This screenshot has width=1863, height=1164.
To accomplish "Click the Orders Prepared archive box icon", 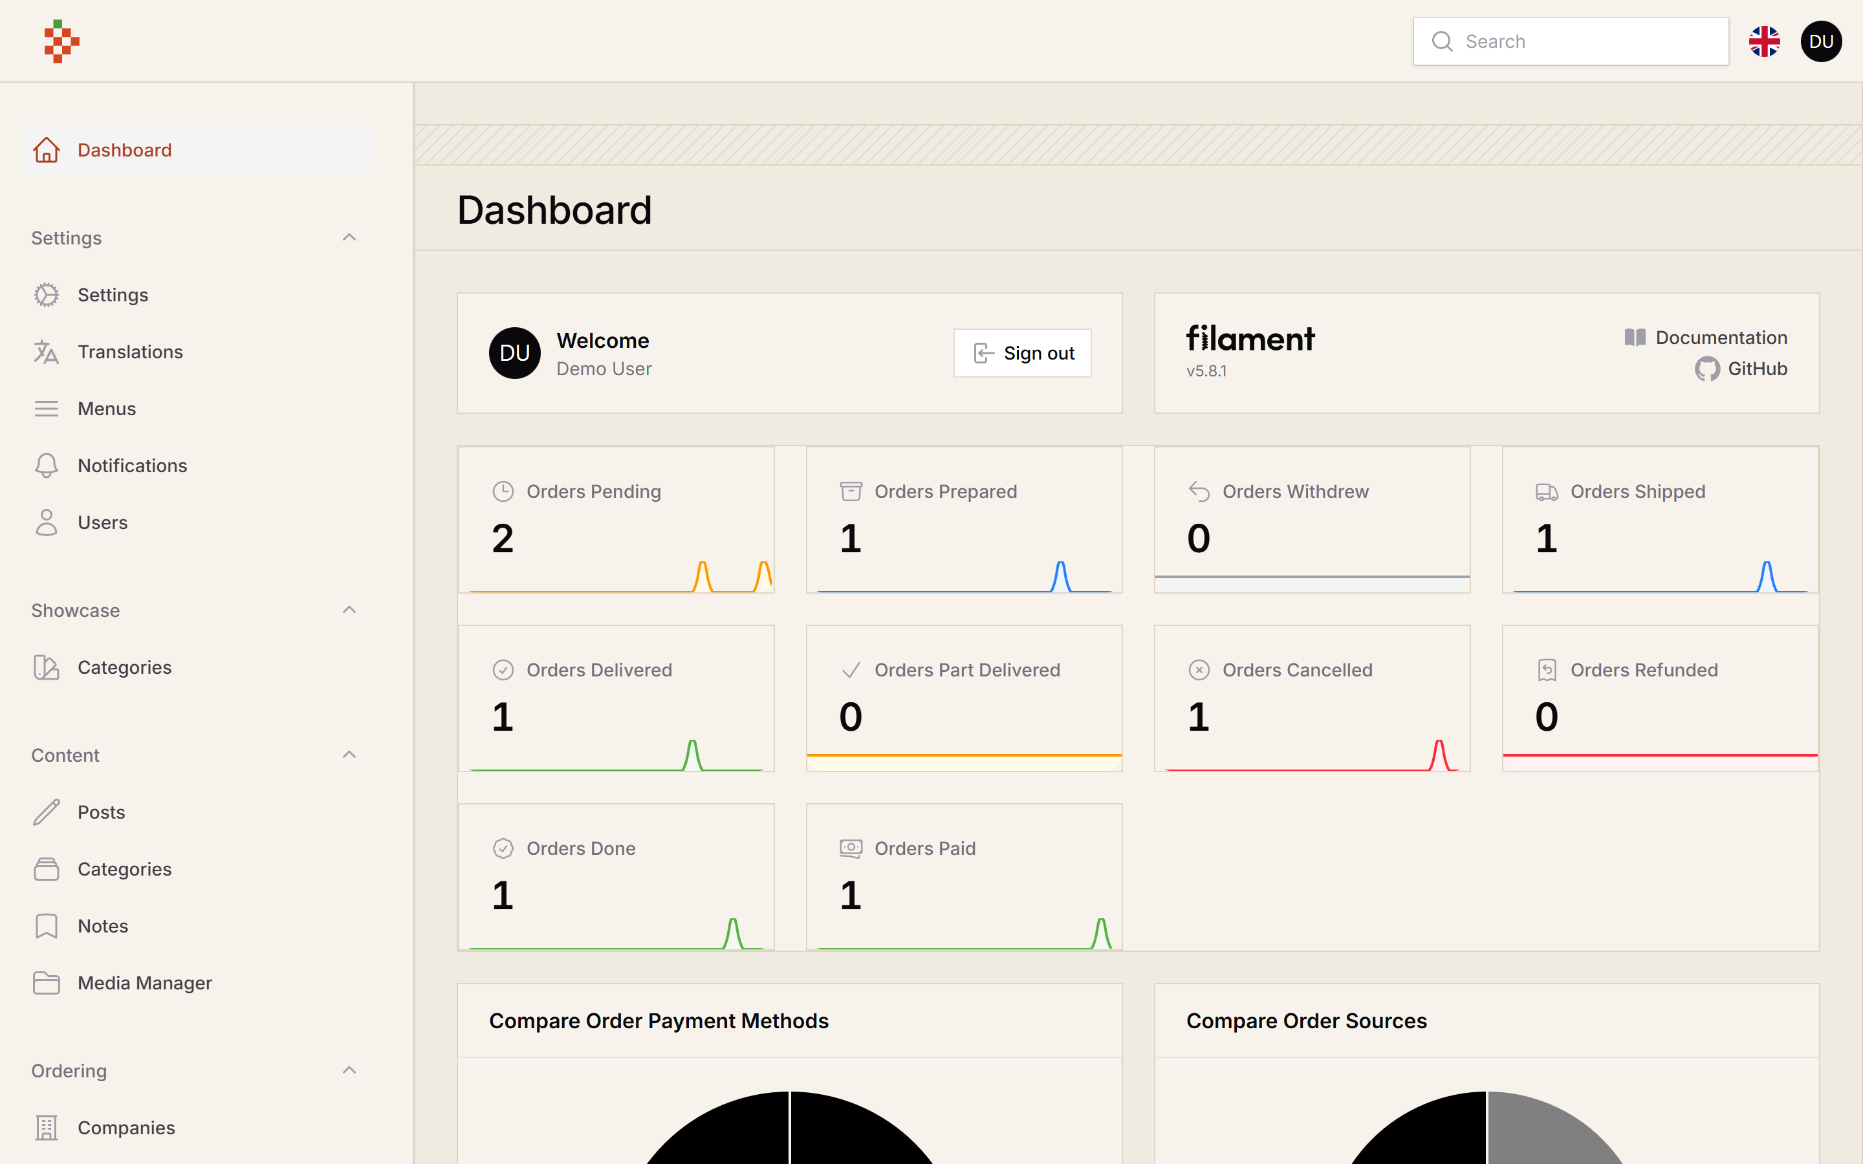I will pyautogui.click(x=851, y=491).
